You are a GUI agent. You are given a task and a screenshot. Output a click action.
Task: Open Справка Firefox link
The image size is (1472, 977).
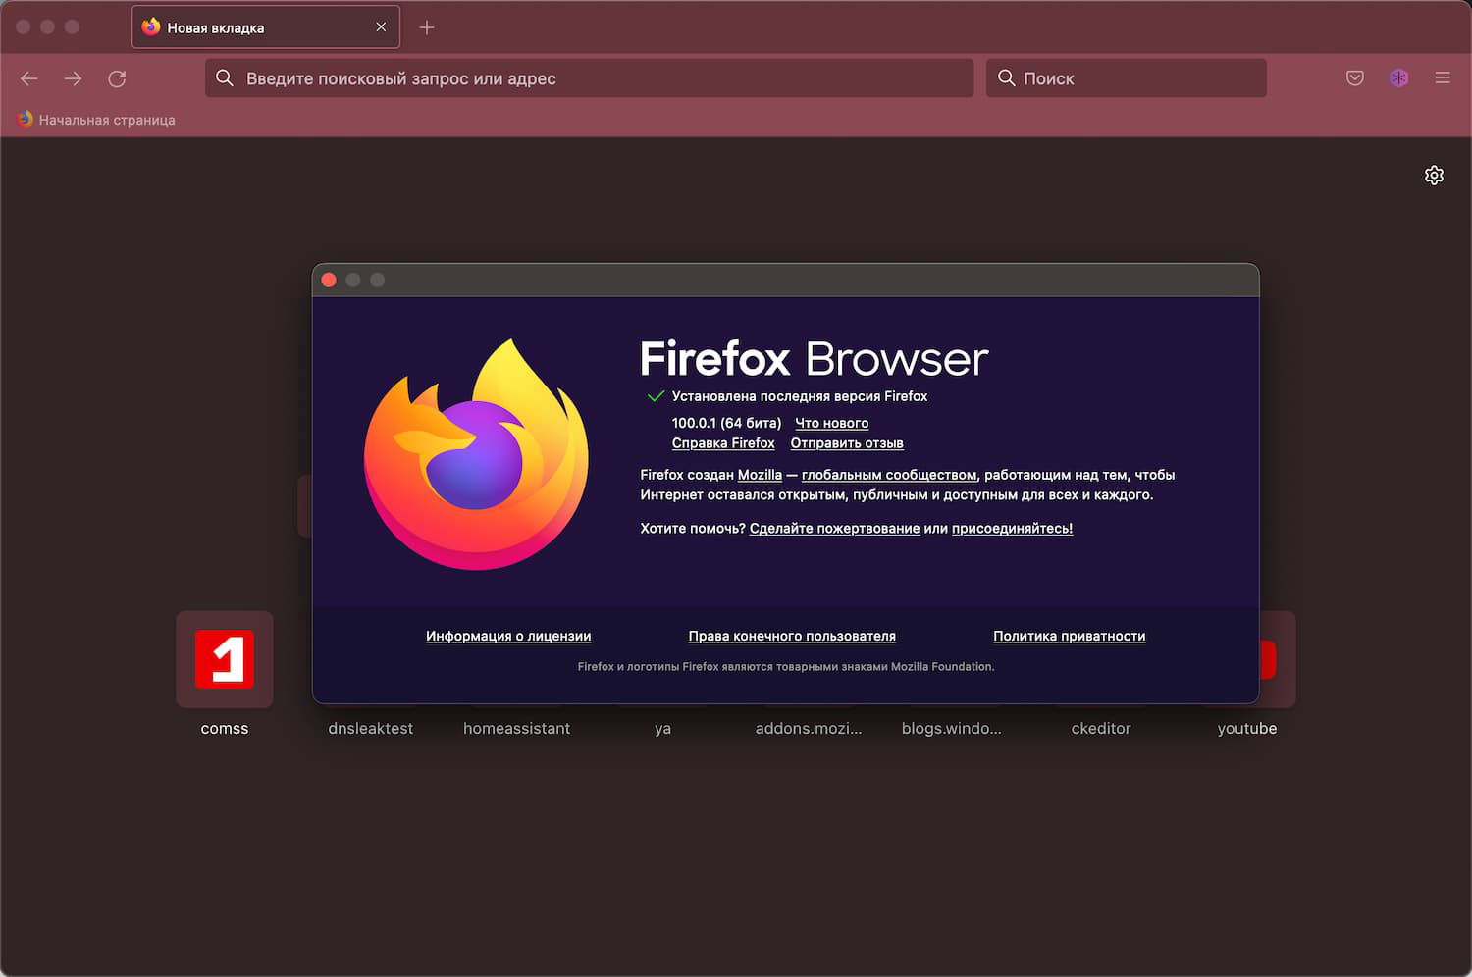pos(723,443)
